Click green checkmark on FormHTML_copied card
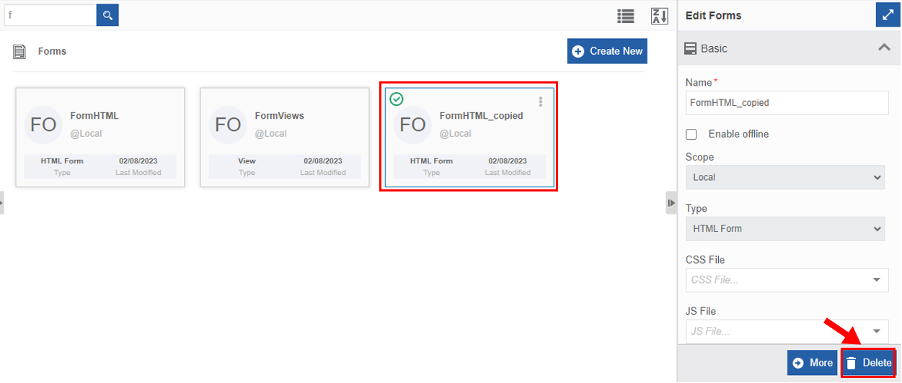Viewport: 902px width, 383px height. [x=396, y=99]
